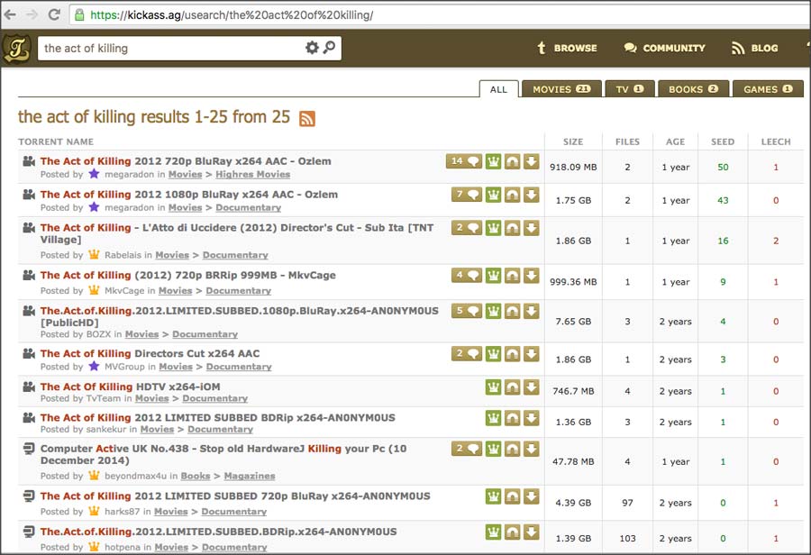Click browser back arrow
811x555 pixels.
point(10,14)
